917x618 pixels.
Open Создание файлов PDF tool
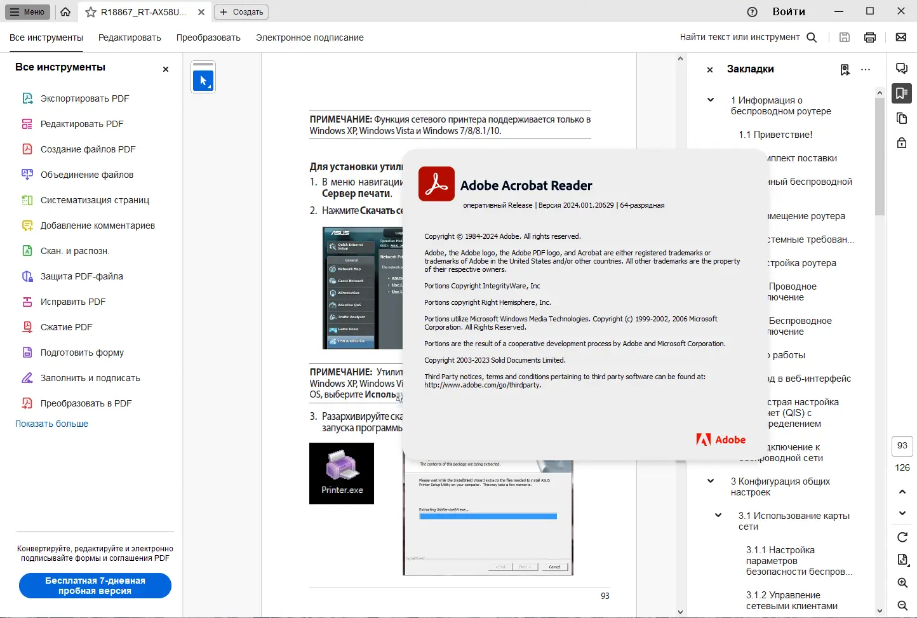pos(88,149)
